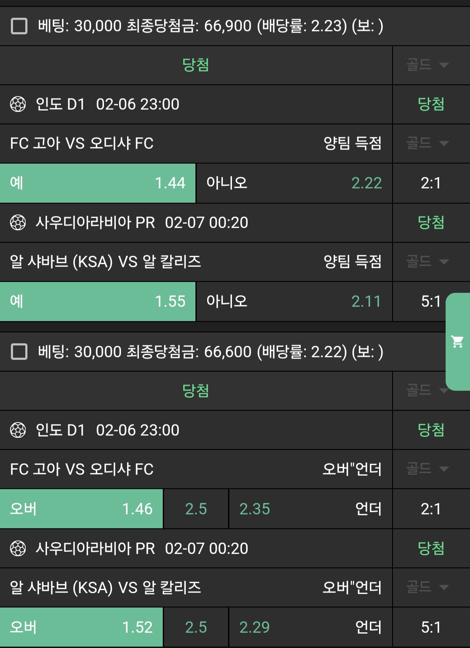Click soccer ball icon beside 사우디아라비아 PR in 66,600 bet
The height and width of the screenshot is (648, 470).
(18, 549)
